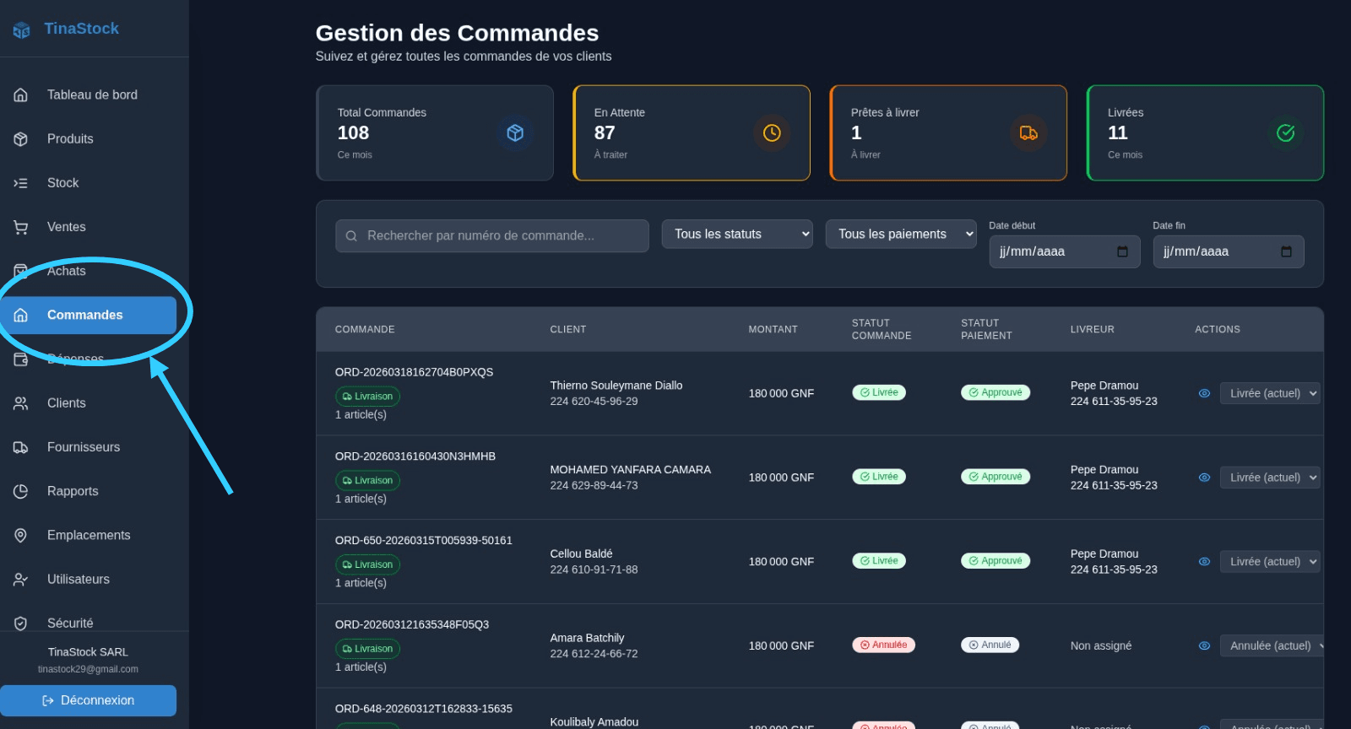Image resolution: width=1351 pixels, height=729 pixels.
Task: Select the Commandes sidebar item
Action: pos(88,315)
